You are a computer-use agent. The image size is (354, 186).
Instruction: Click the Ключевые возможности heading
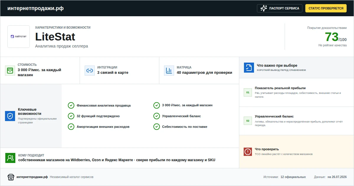point(29,112)
